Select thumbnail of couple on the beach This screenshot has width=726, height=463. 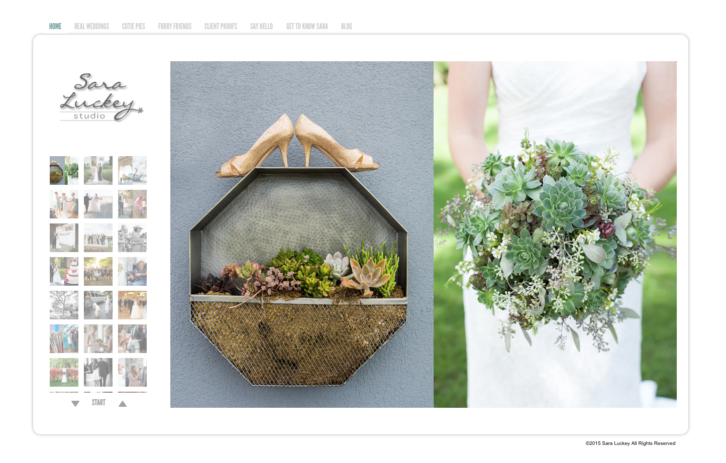[x=98, y=204]
